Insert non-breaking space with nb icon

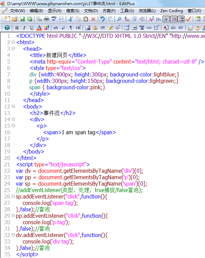(x=56, y=28)
